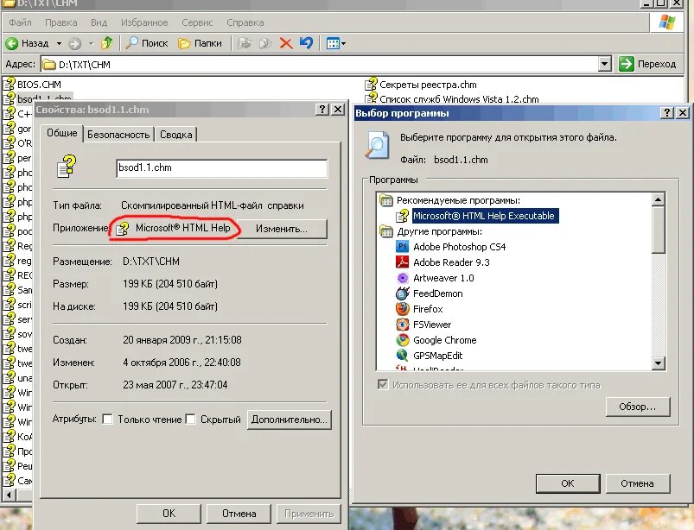
Task: Open Поиск search in Explorer toolbar
Action: tap(147, 43)
